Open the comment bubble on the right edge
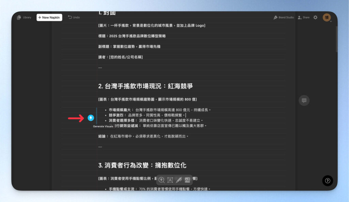 click(304, 100)
